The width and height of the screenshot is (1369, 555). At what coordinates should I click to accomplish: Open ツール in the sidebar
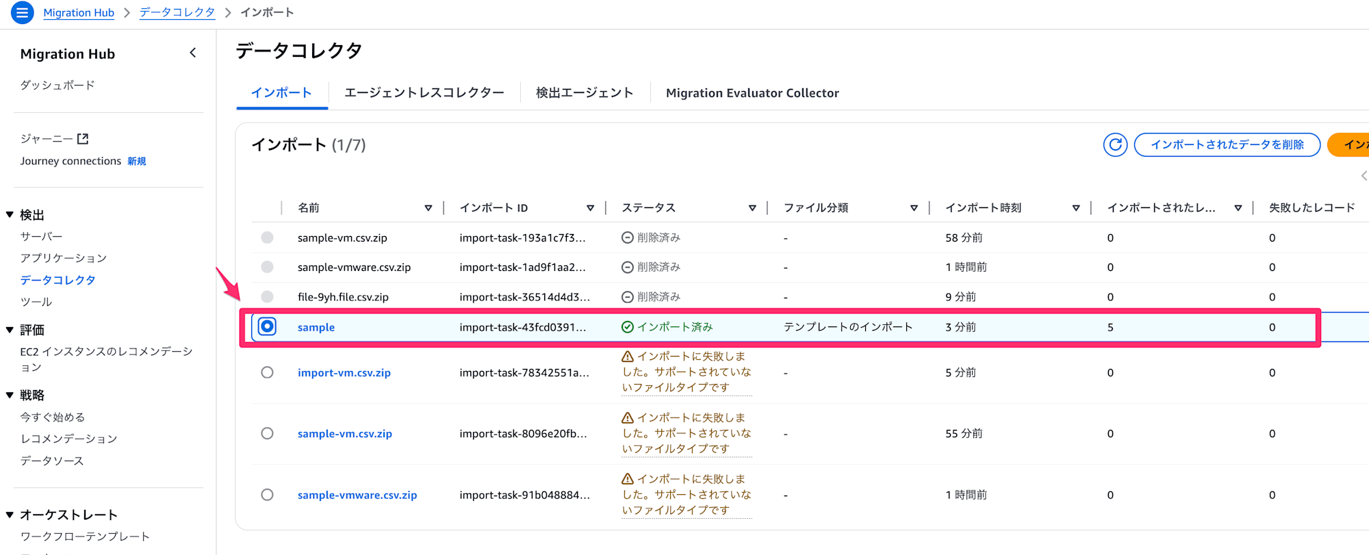[x=36, y=302]
